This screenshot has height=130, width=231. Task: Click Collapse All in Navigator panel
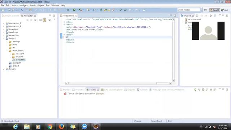[x=40, y=20]
